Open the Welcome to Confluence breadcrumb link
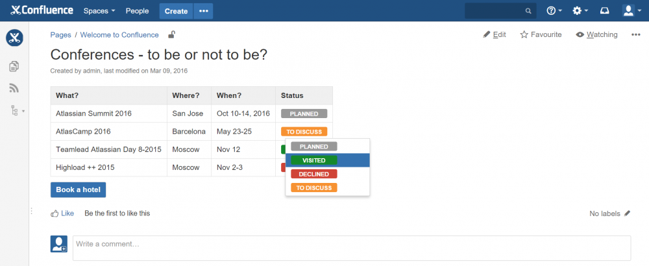The image size is (649, 266). click(119, 35)
